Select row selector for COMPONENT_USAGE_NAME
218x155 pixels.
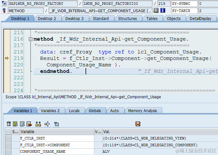coord(8,151)
